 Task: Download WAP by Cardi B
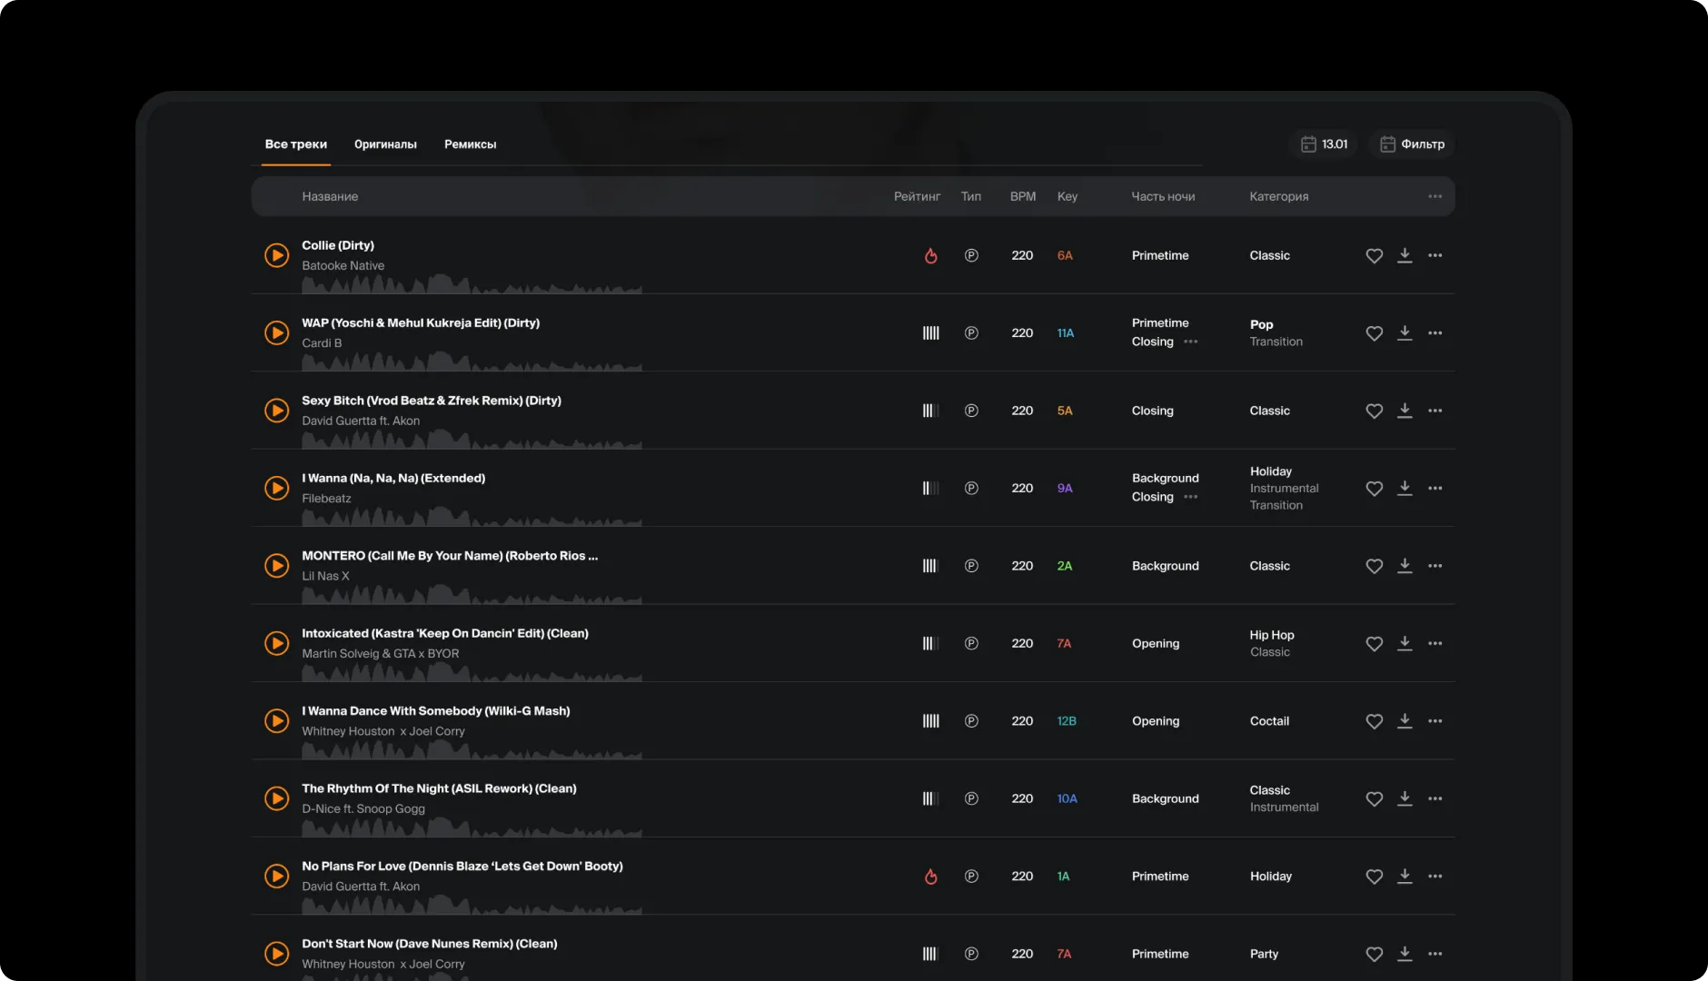tap(1405, 332)
